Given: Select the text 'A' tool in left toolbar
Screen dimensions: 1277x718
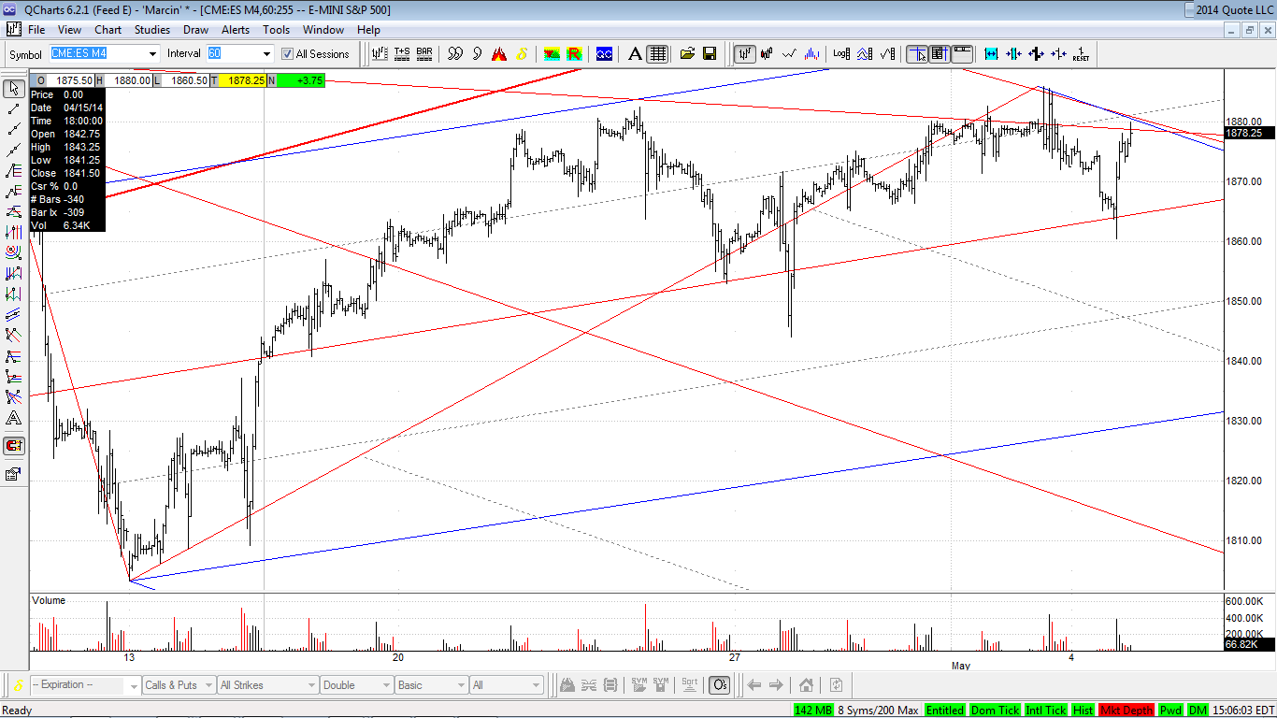Looking at the screenshot, I should [14, 418].
